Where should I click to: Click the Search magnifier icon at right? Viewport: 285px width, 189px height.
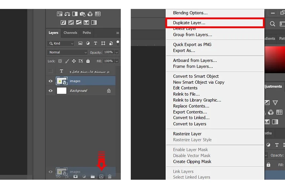coord(272,24)
